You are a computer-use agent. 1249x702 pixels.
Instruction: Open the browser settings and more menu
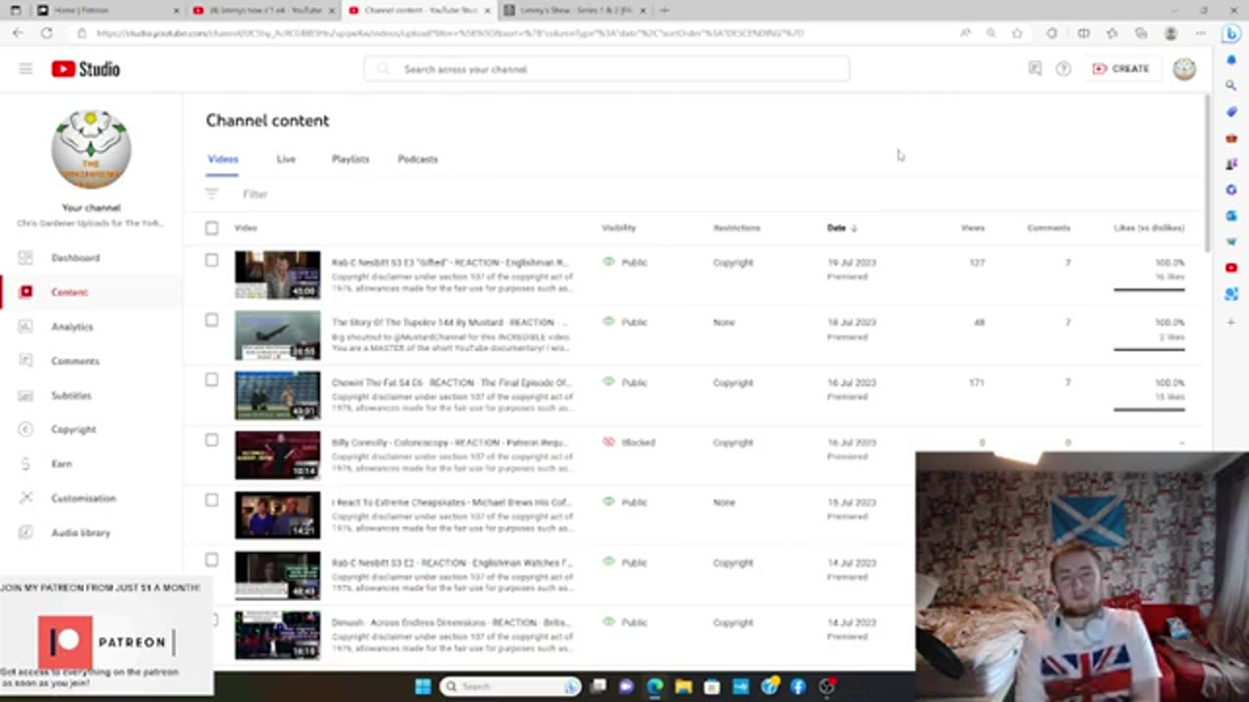click(x=1200, y=33)
